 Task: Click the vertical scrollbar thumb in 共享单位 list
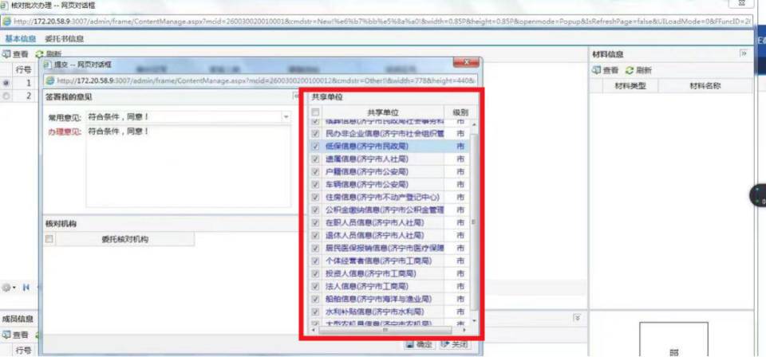473,222
